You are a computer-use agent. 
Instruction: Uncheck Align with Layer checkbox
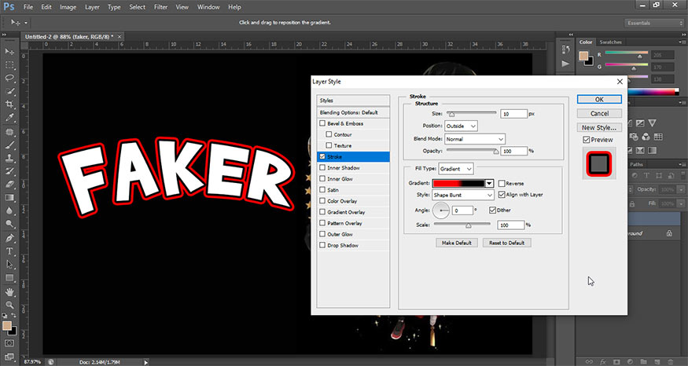(x=502, y=194)
